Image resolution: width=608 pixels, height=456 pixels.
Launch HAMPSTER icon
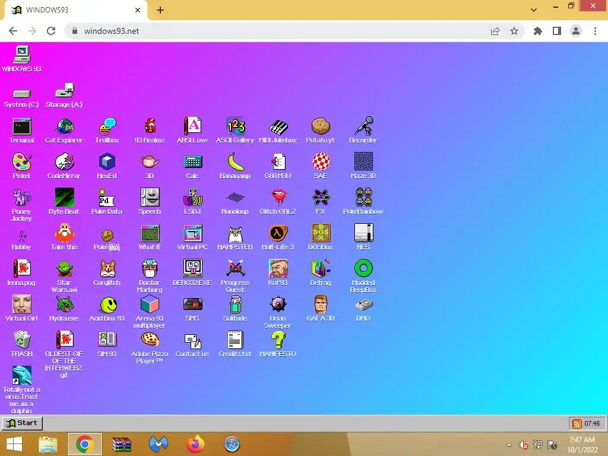235,237
